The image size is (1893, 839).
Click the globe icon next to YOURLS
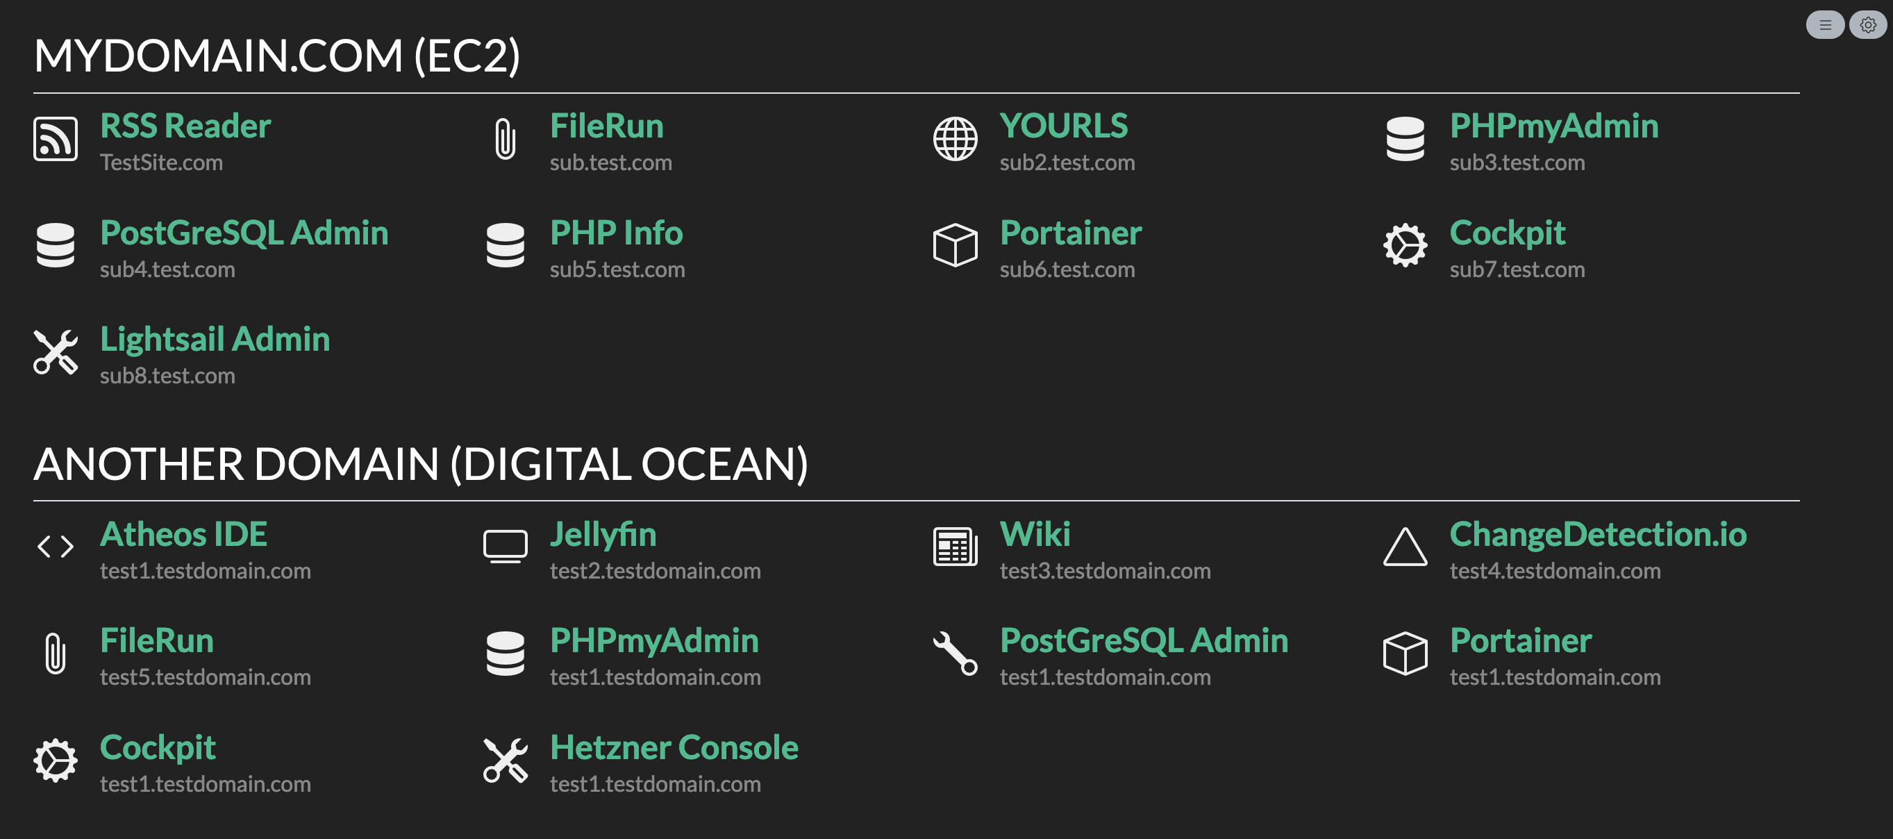click(x=956, y=138)
